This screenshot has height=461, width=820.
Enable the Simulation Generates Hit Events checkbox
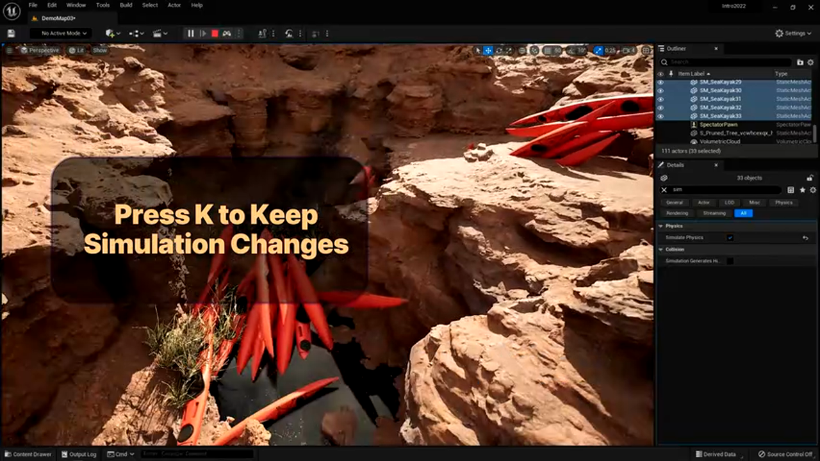[730, 261]
